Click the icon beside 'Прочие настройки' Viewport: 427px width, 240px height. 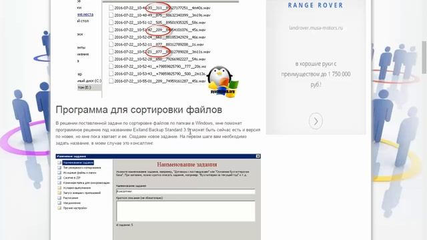[59, 208]
